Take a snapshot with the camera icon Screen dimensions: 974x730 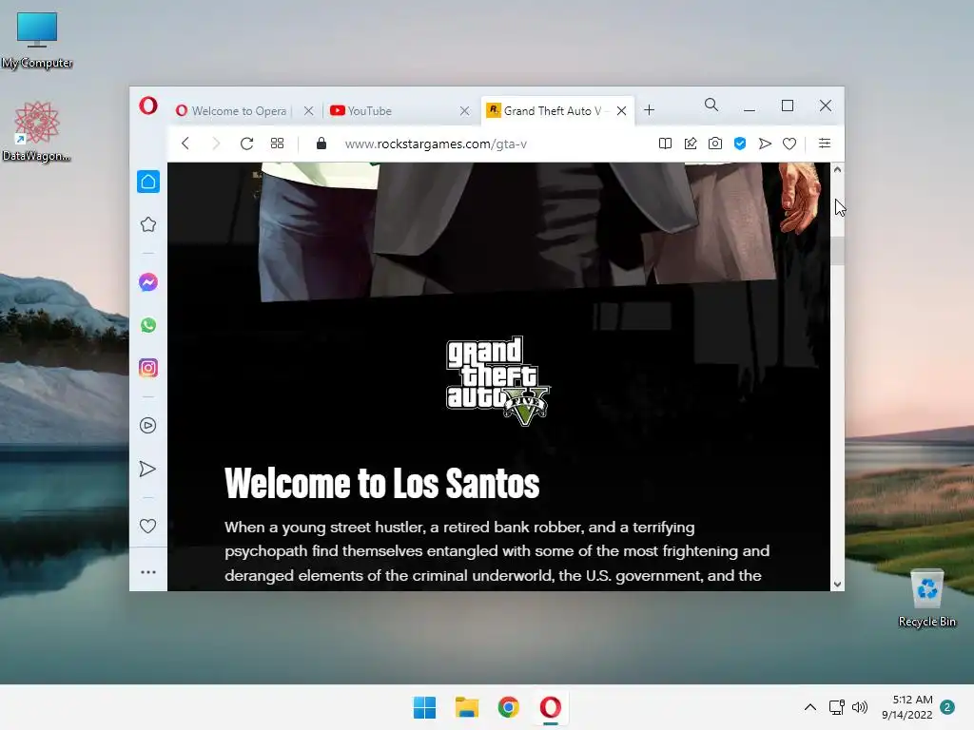pos(715,144)
